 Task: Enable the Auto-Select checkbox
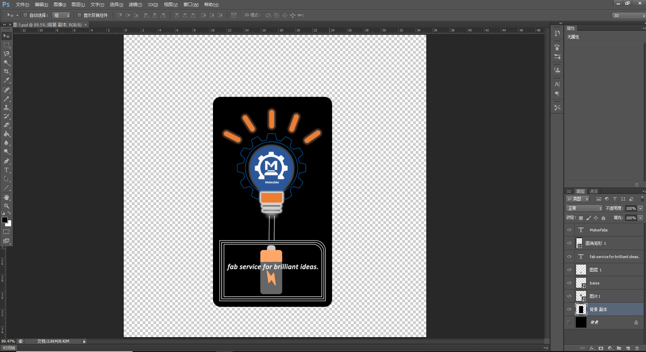[25, 15]
